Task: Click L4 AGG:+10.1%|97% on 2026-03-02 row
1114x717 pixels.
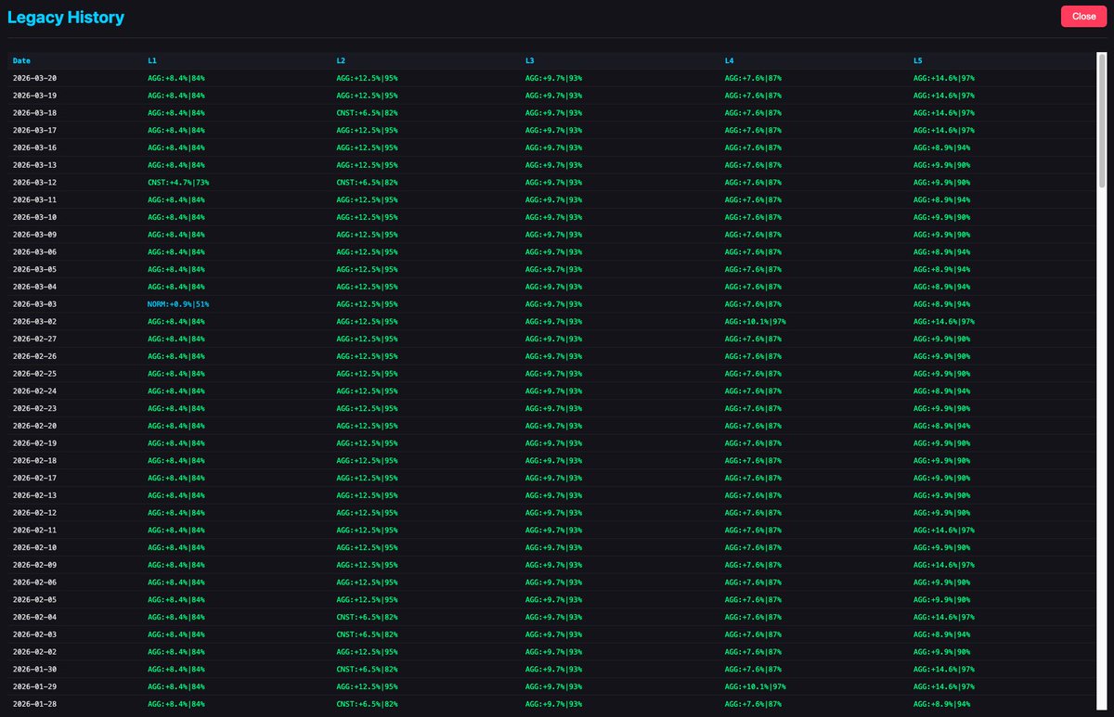Action: [756, 321]
